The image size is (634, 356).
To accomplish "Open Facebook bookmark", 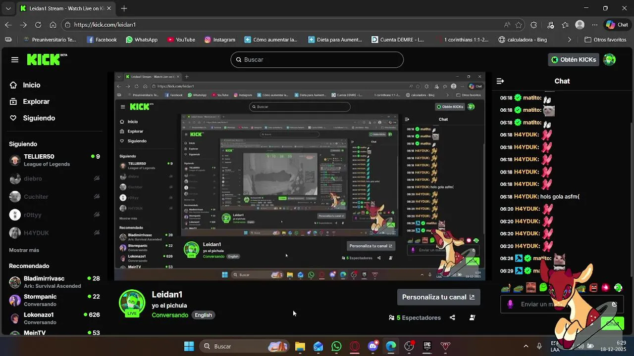I will point(102,40).
